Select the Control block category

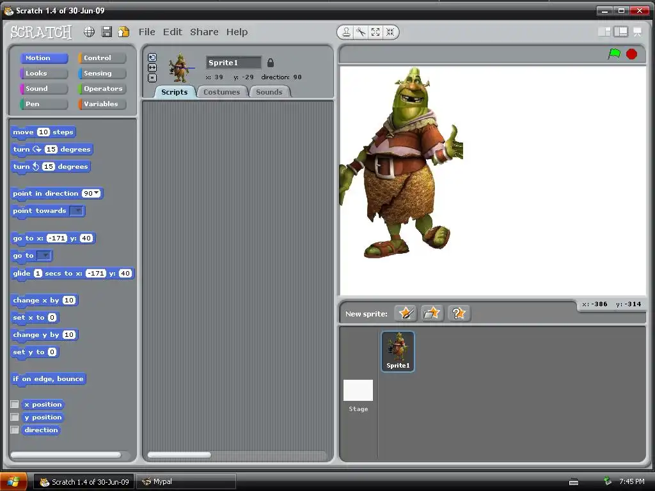click(x=102, y=58)
